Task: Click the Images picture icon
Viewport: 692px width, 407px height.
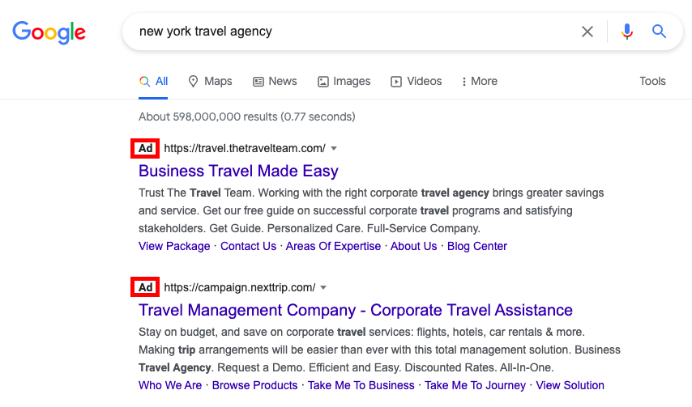Action: (x=323, y=82)
